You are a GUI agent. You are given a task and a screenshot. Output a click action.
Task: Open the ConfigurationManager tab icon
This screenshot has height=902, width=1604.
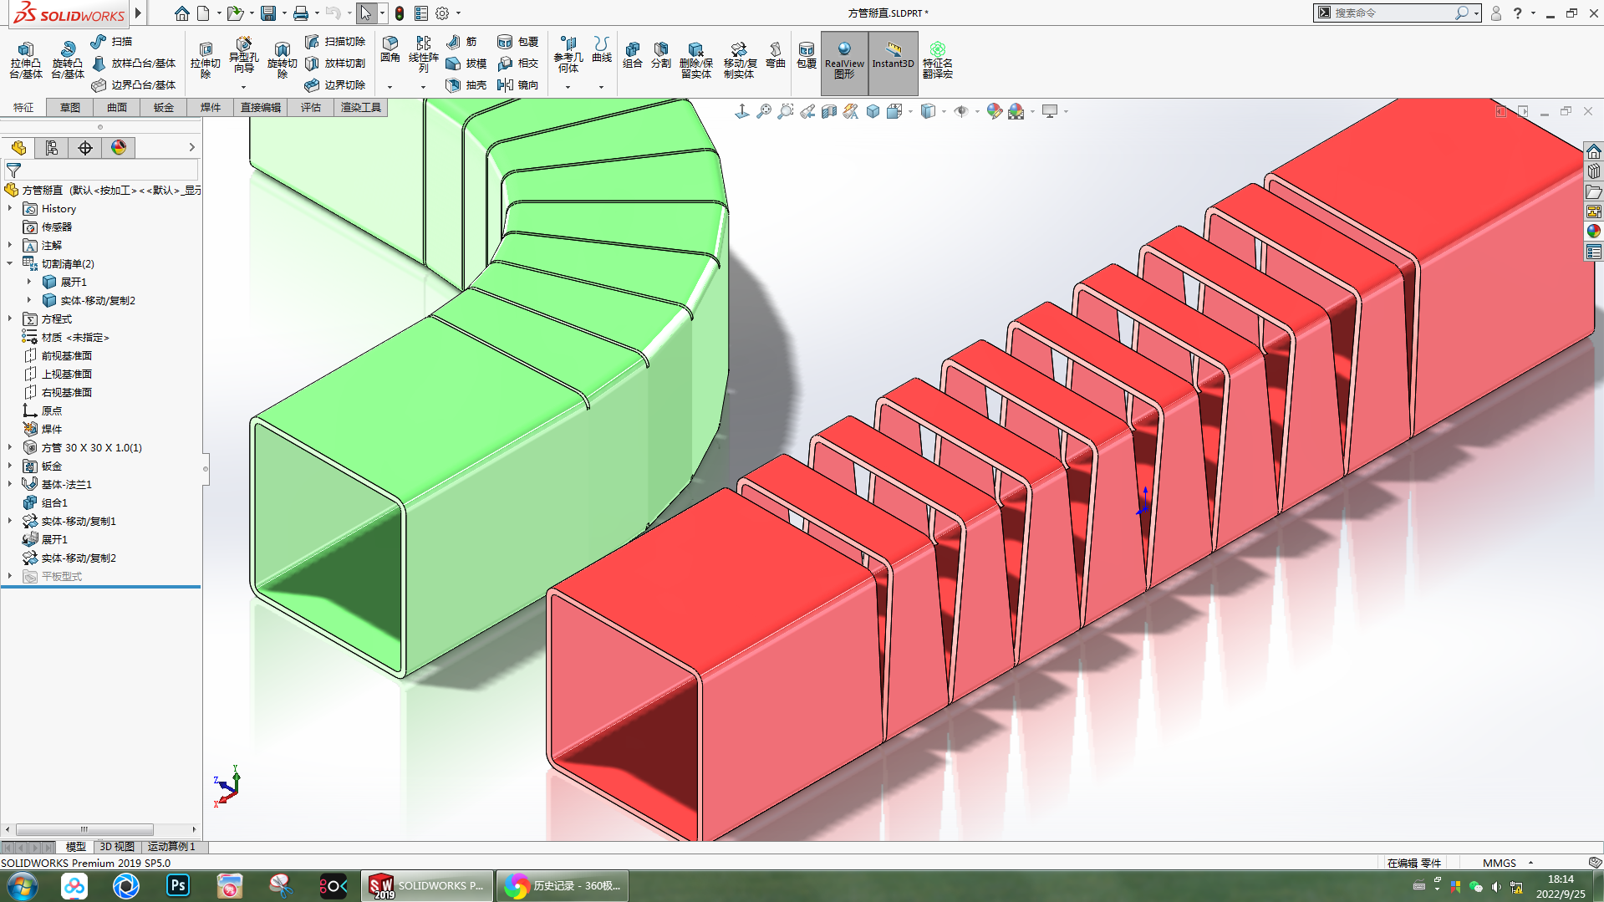(x=52, y=148)
